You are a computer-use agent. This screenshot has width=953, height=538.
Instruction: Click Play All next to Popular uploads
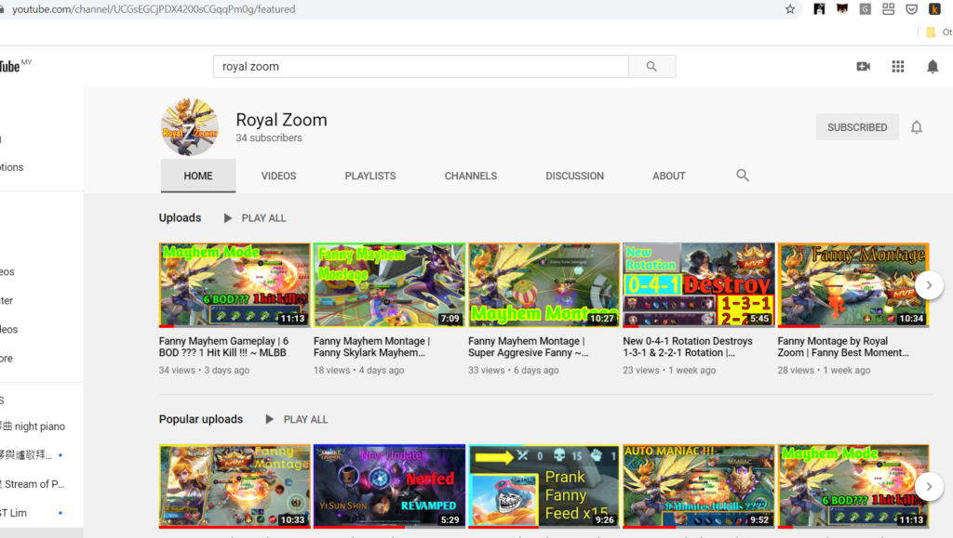coord(305,419)
